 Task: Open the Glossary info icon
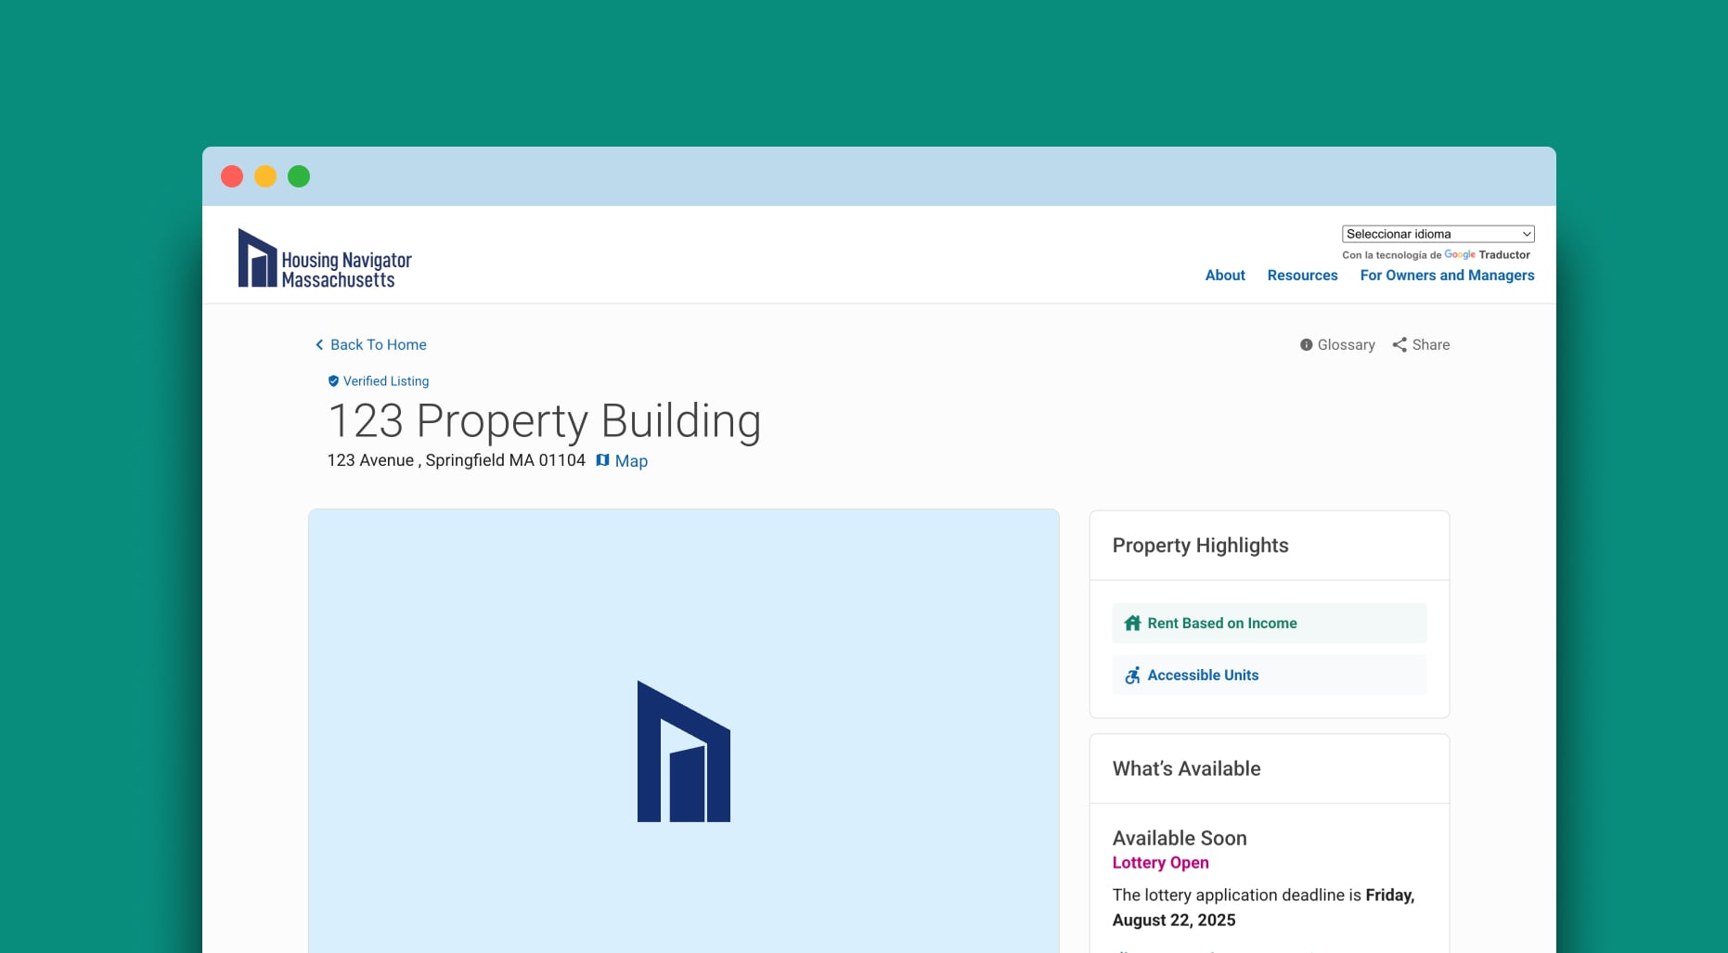click(1306, 345)
